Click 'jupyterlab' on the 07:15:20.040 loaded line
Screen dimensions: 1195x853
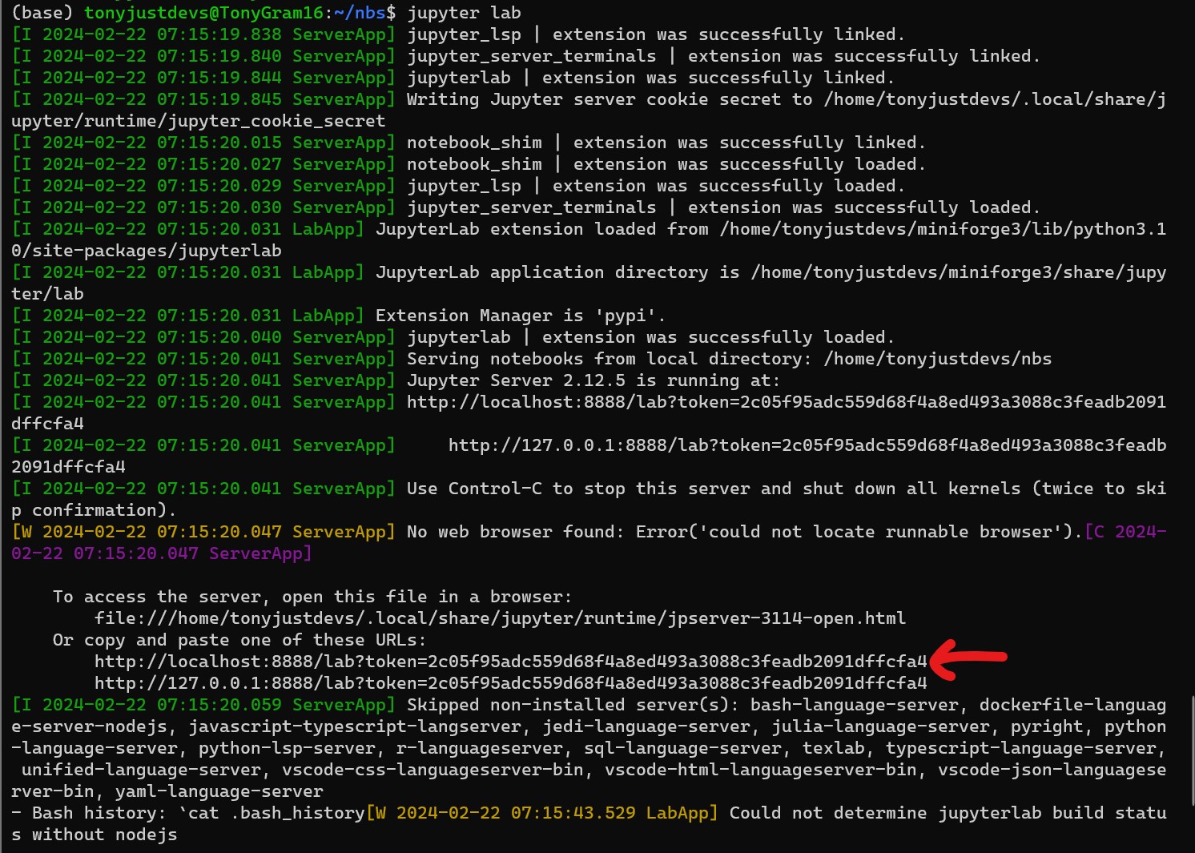pyautogui.click(x=459, y=337)
